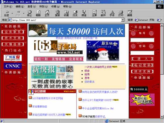Screen dimensions: 164x123
Task: Show browsing 历史 history icon
Action: [x=75, y=13]
